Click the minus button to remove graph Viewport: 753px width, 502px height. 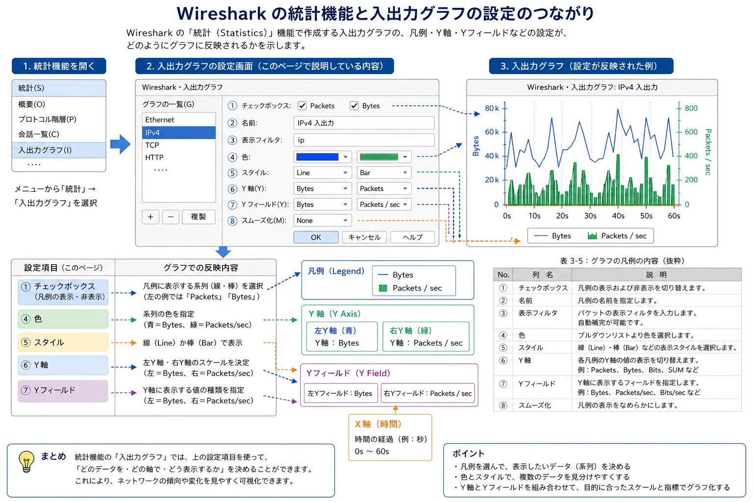pyautogui.click(x=171, y=217)
